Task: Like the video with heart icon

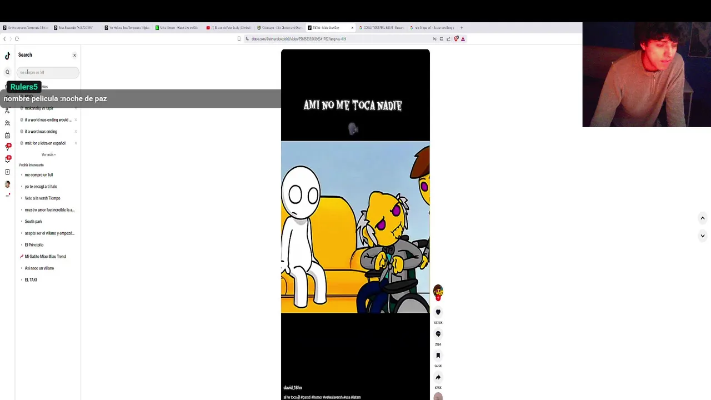Action: click(438, 312)
